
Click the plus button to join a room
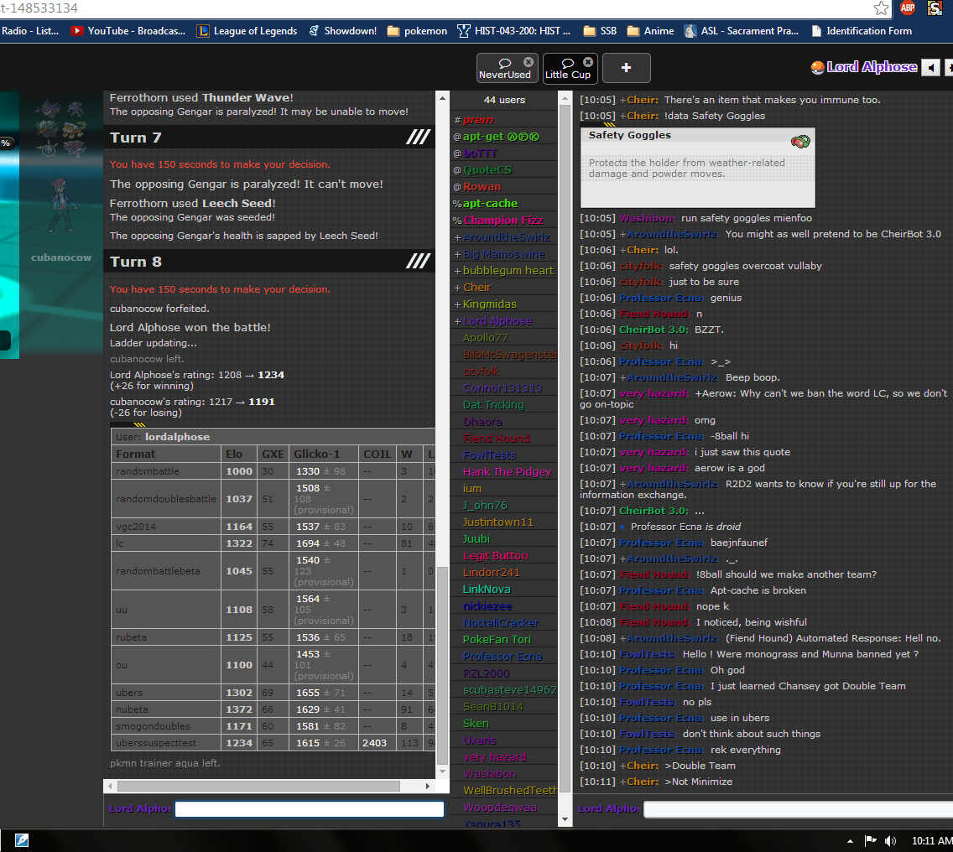pos(626,69)
